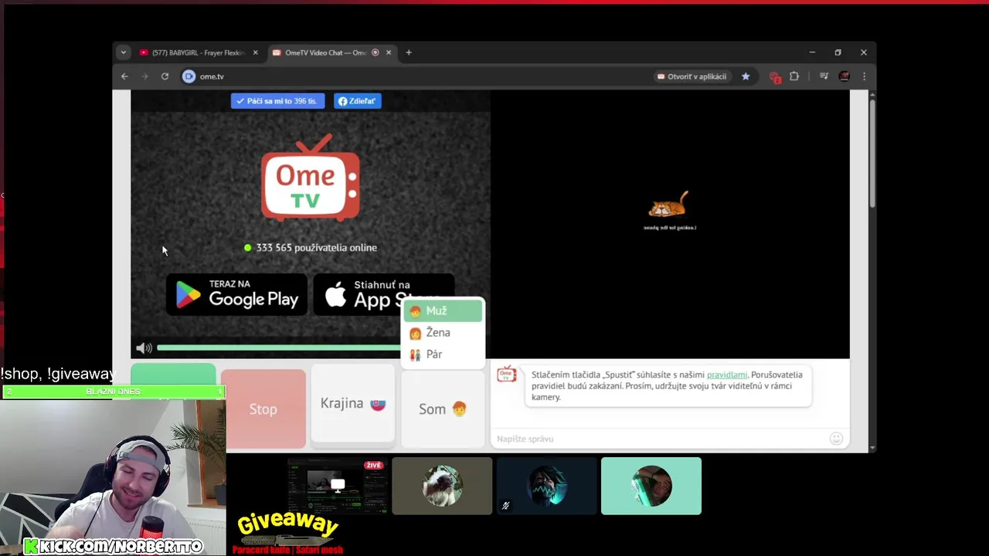989x556 pixels.
Task: Open the Chrome profile avatar
Action: coord(844,76)
